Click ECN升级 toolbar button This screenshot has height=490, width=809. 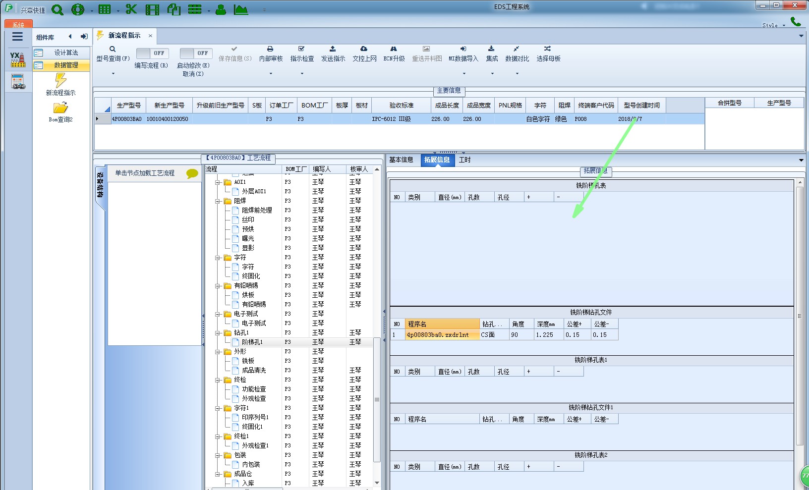click(394, 54)
